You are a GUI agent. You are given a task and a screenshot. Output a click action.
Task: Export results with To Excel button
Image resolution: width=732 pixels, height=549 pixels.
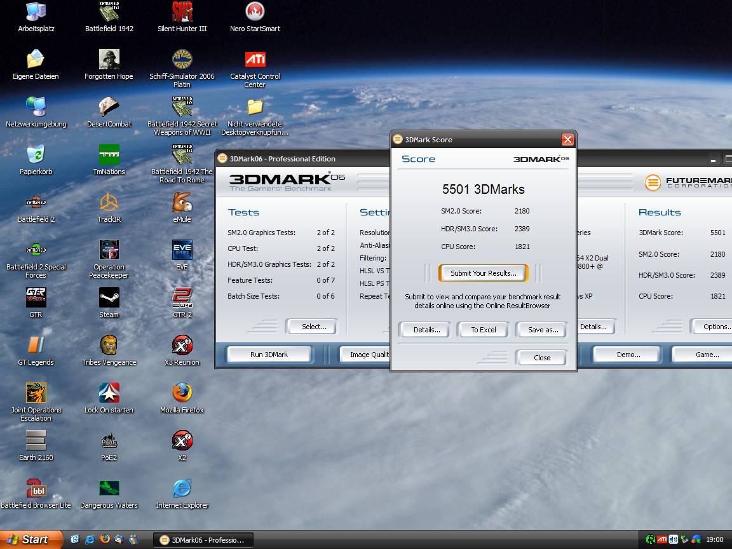pos(483,330)
